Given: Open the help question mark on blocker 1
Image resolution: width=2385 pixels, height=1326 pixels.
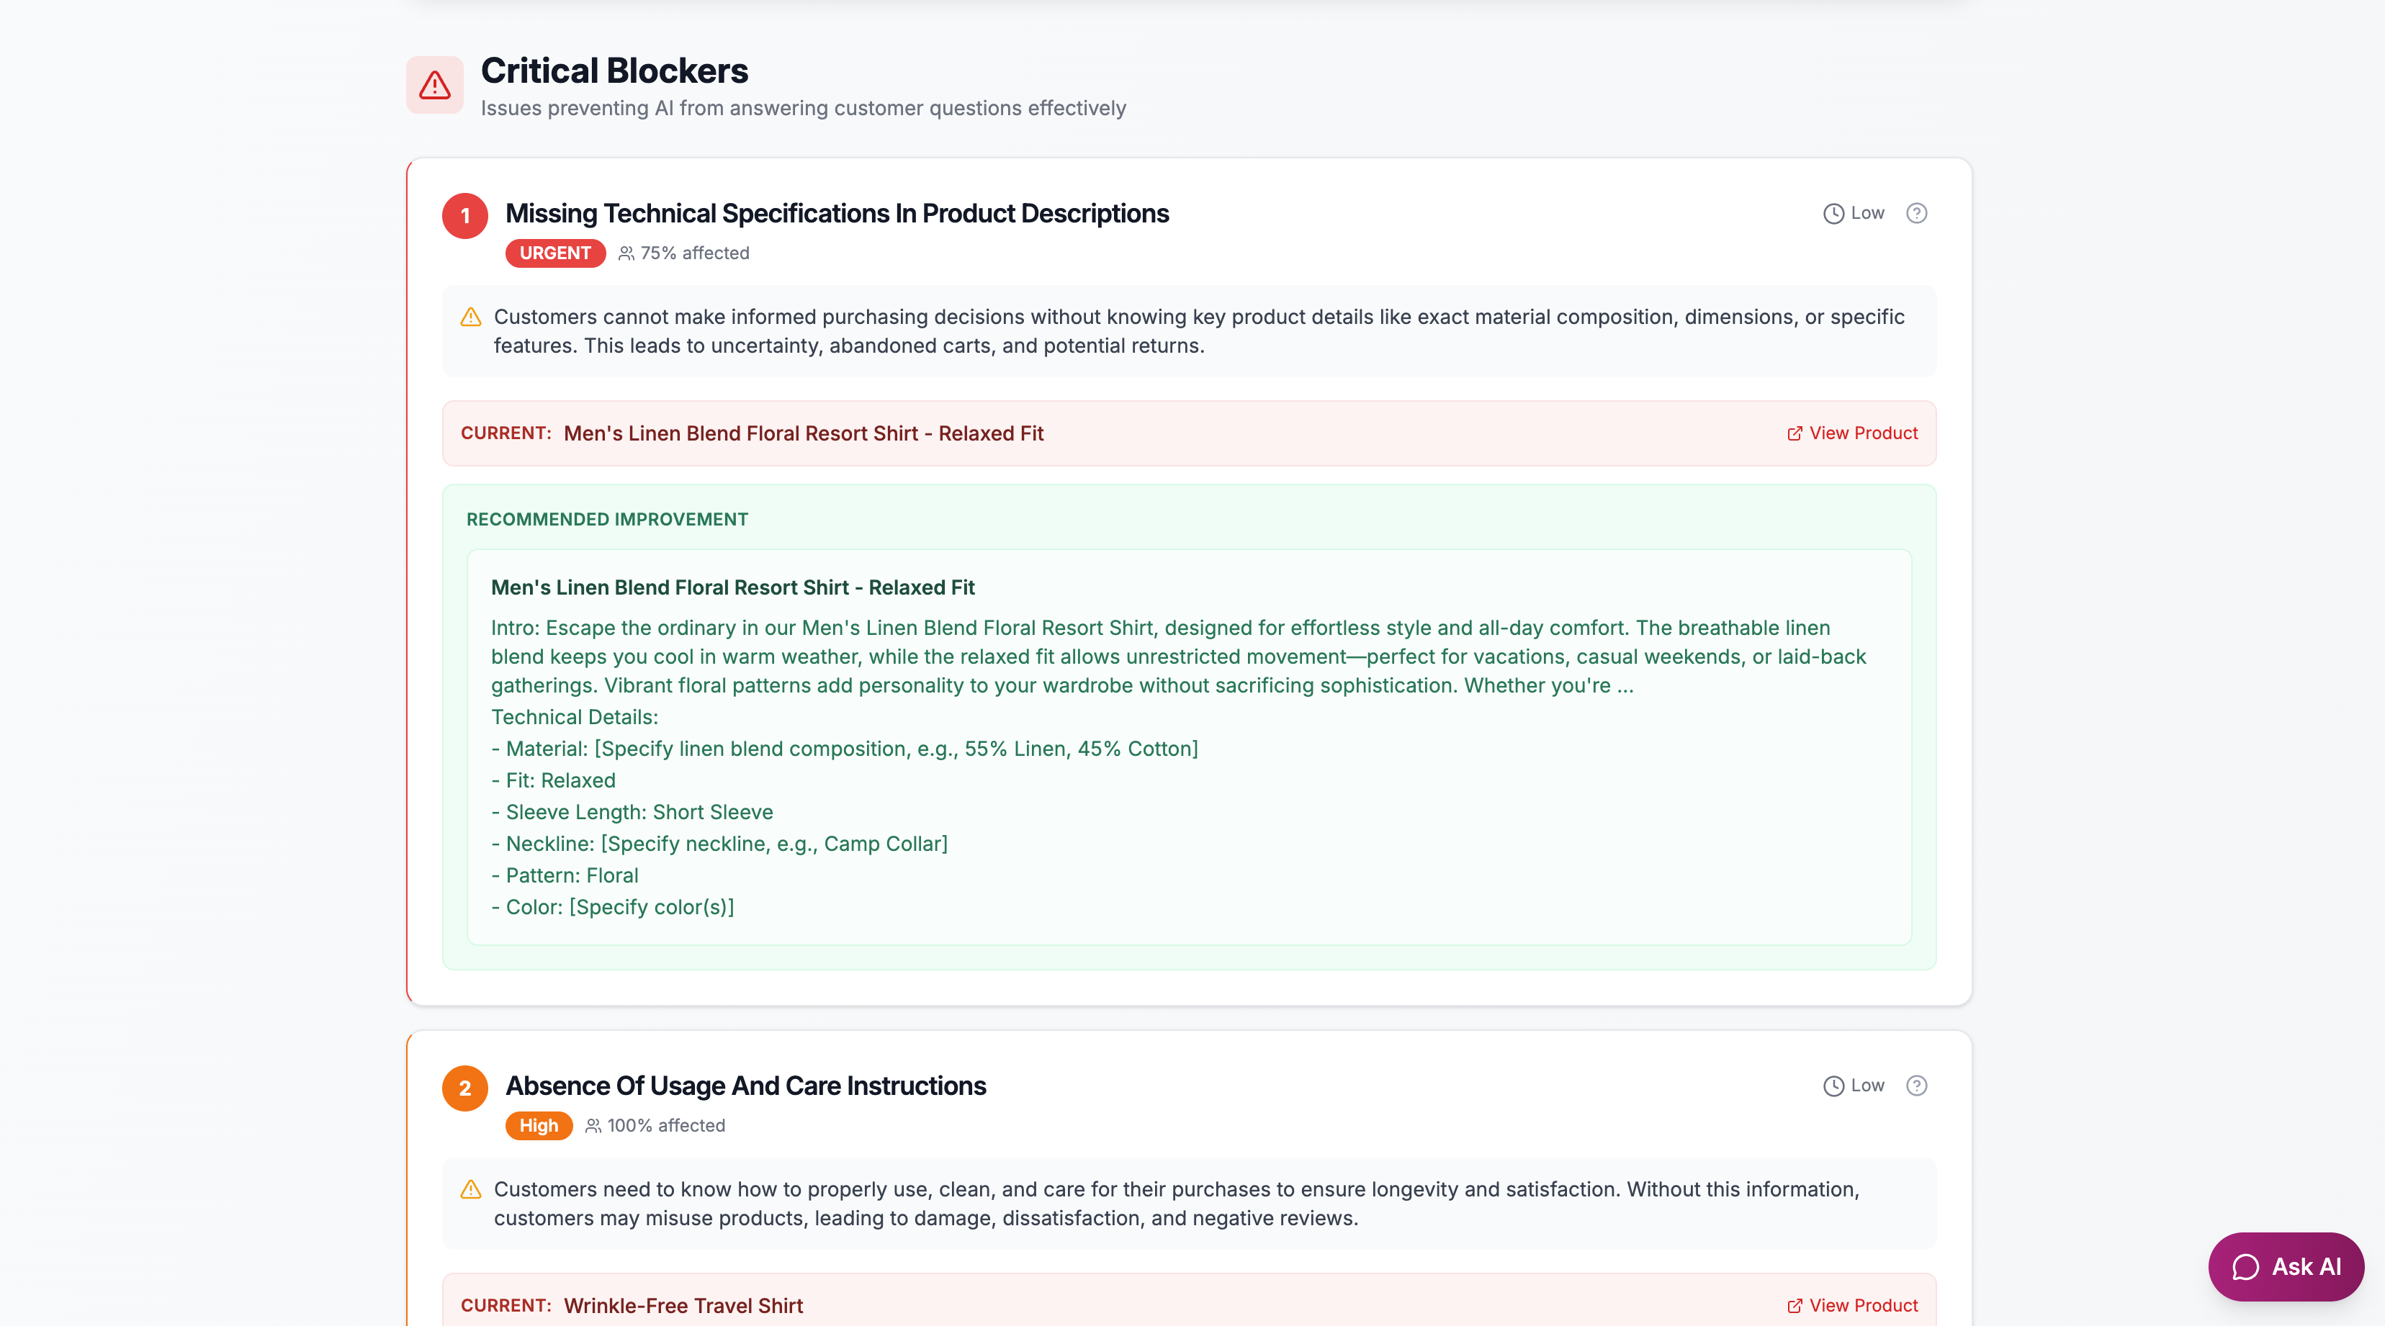Looking at the screenshot, I should click(x=1916, y=213).
